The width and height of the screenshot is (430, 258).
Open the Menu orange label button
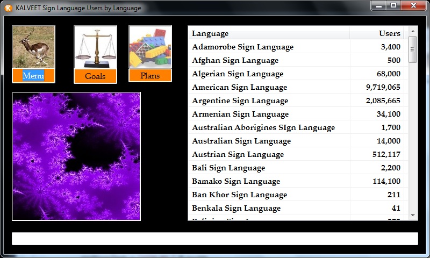click(x=33, y=76)
